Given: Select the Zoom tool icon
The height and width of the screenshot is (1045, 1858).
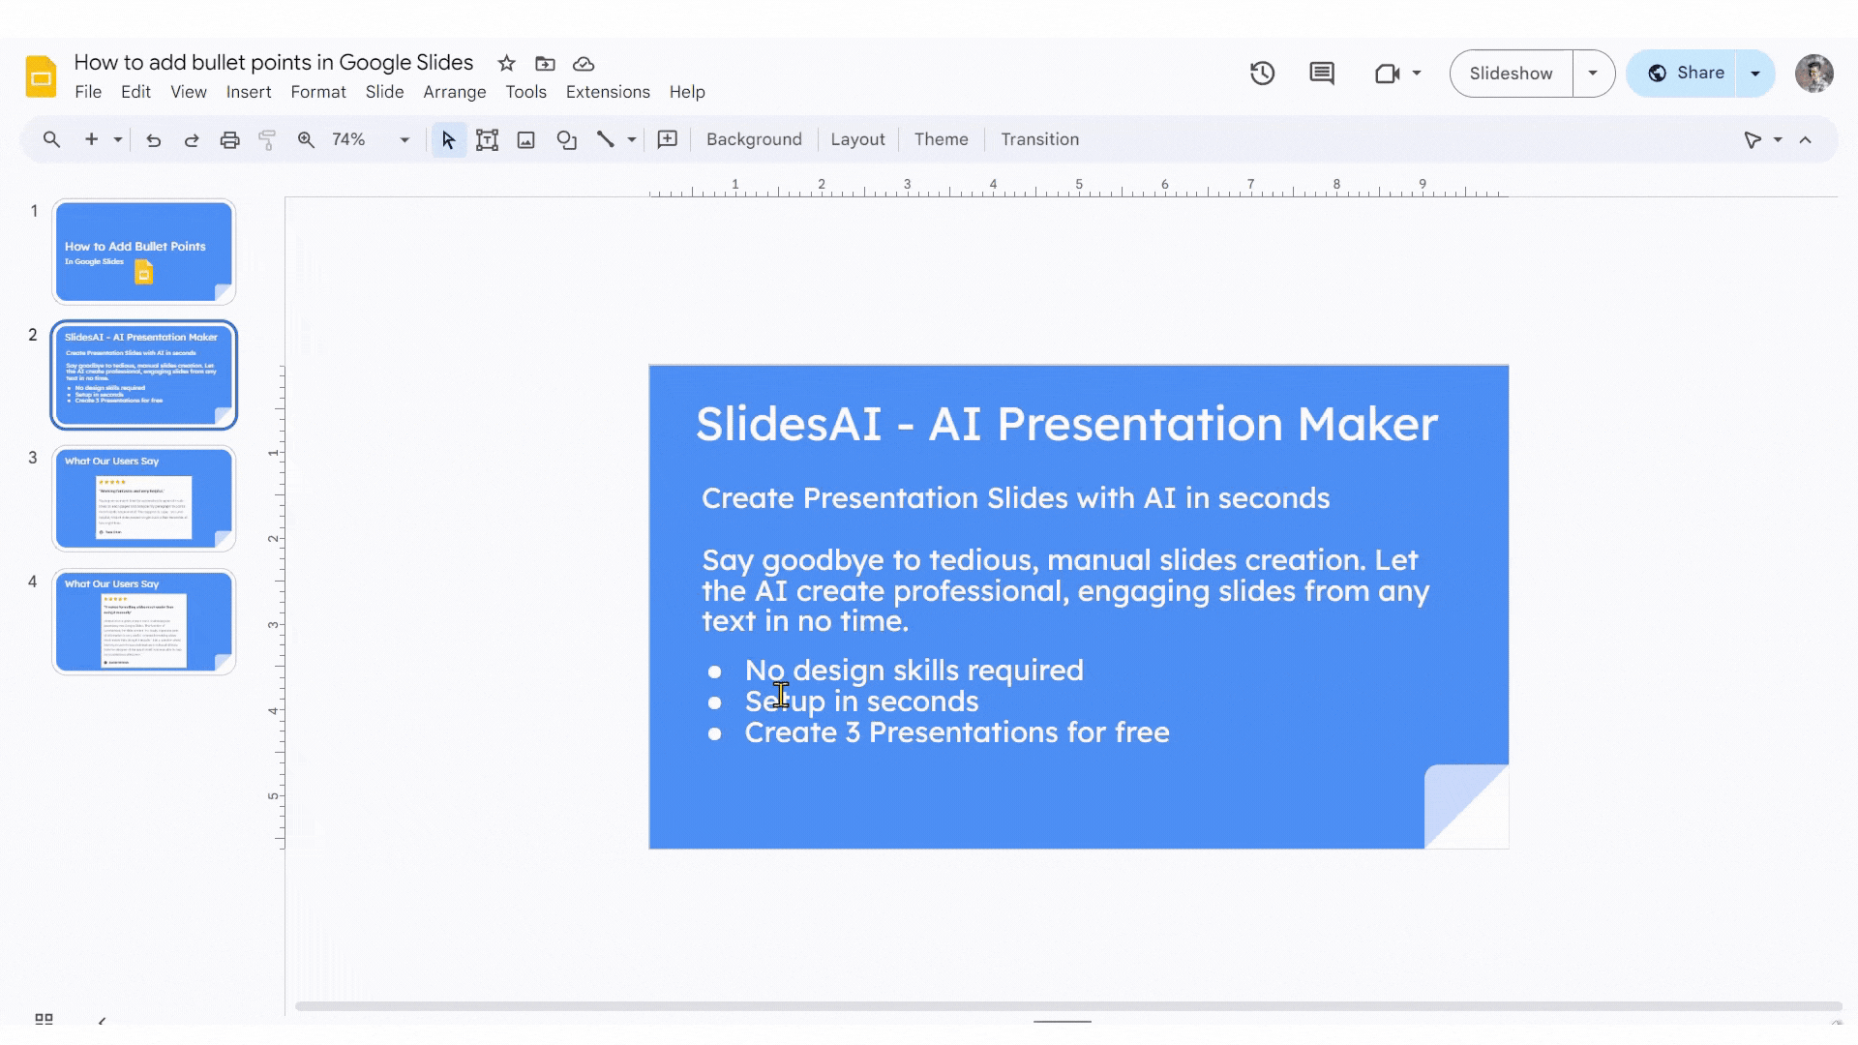Looking at the screenshot, I should pos(306,139).
